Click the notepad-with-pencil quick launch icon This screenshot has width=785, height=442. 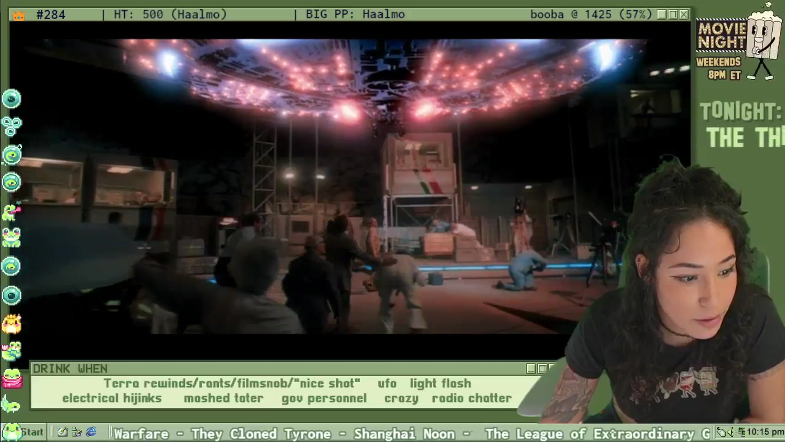[x=63, y=432]
